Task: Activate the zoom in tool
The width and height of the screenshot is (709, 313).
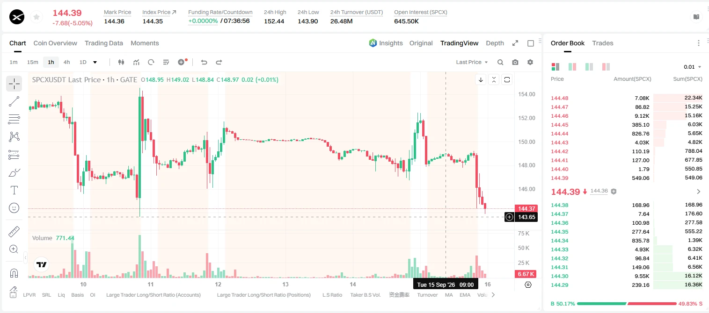Action: pyautogui.click(x=14, y=249)
